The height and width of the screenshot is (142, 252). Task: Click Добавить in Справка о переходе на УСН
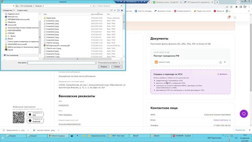click(x=222, y=74)
